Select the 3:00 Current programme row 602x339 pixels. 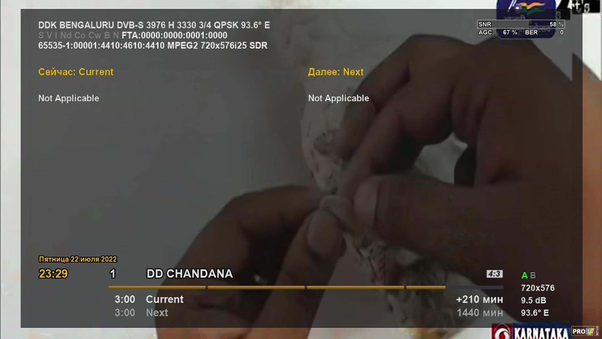[309, 299]
